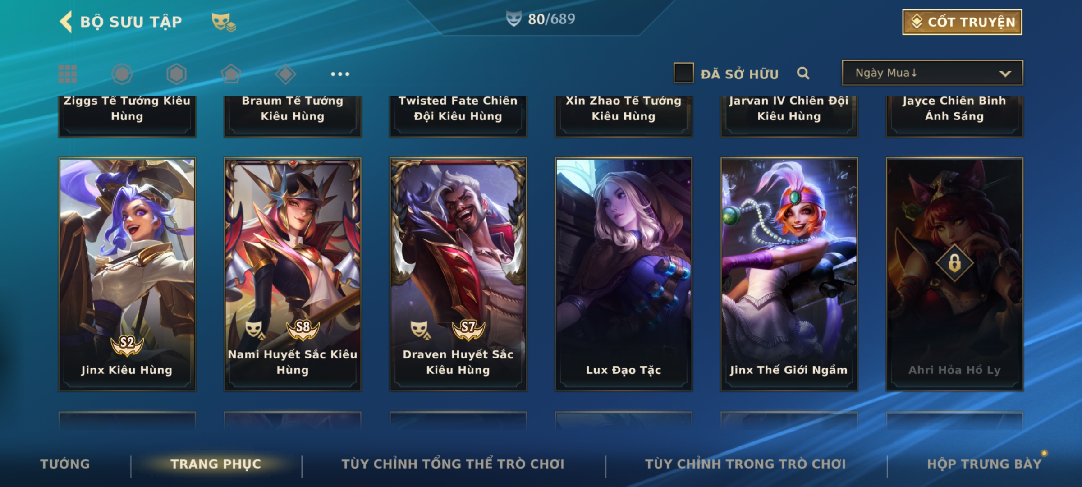Filter by the first round rarity icon
Viewport: 1082px width, 487px height.
pos(122,74)
